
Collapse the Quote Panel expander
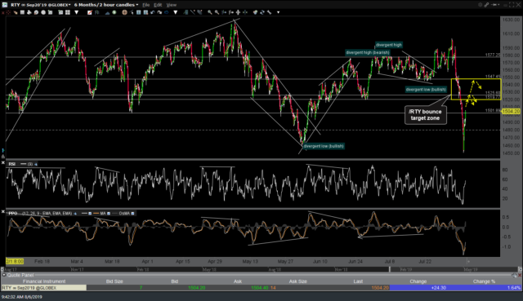pyautogui.click(x=4, y=275)
